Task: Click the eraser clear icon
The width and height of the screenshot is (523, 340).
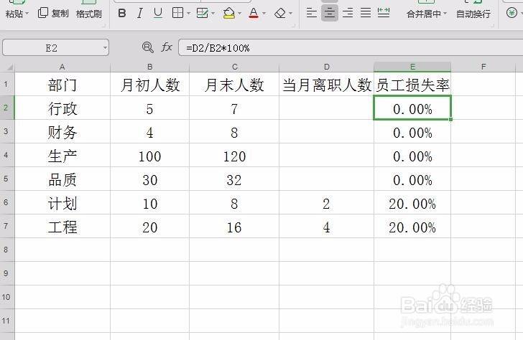Action: click(x=280, y=14)
